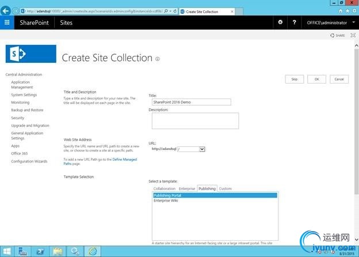Select Enterprise Wiki template
The height and width of the screenshot is (257, 359).
[x=215, y=201]
